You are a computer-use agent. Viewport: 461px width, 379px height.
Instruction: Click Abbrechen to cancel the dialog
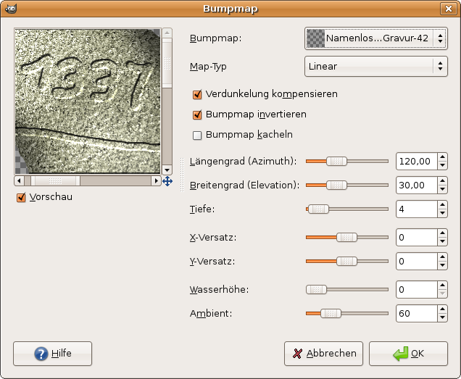point(324,354)
